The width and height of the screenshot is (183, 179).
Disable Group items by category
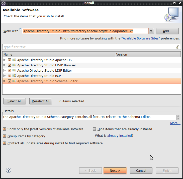tap(4, 136)
